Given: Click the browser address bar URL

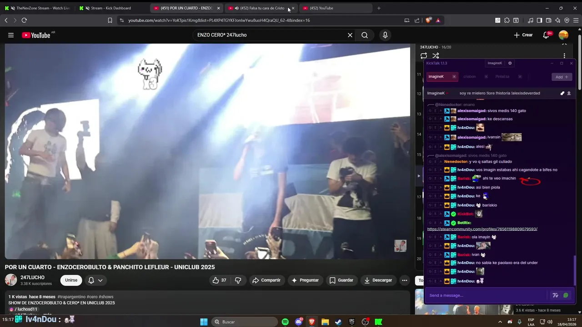Looking at the screenshot, I should [219, 20].
